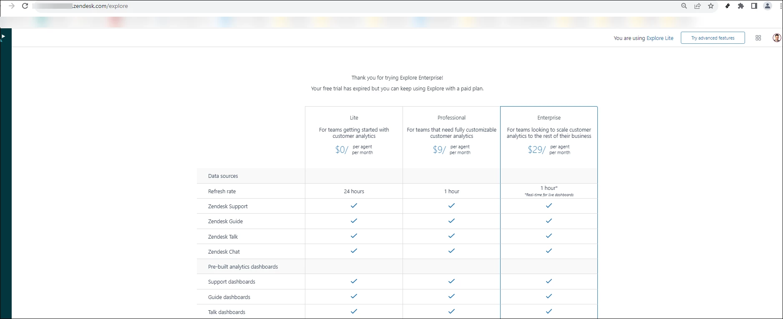This screenshot has width=783, height=319.
Task: Reload the page with the refresh icon
Action: [x=25, y=6]
